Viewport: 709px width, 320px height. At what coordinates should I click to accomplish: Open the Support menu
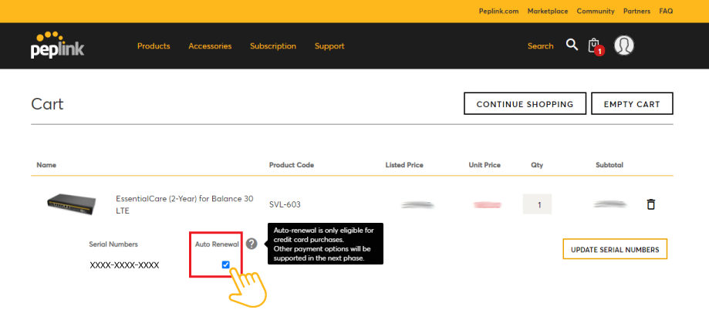[x=329, y=46]
